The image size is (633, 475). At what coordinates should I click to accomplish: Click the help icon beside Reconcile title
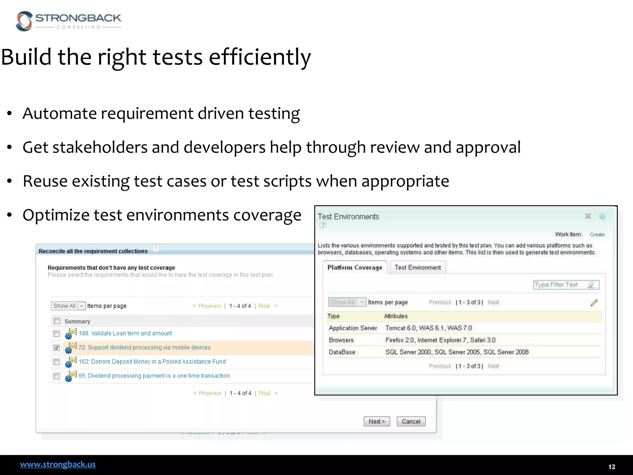point(156,249)
